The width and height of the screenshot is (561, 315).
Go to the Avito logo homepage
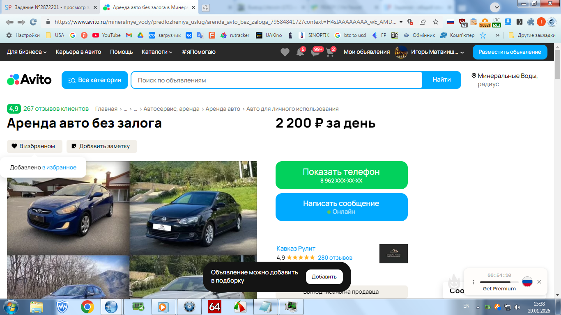click(x=29, y=80)
